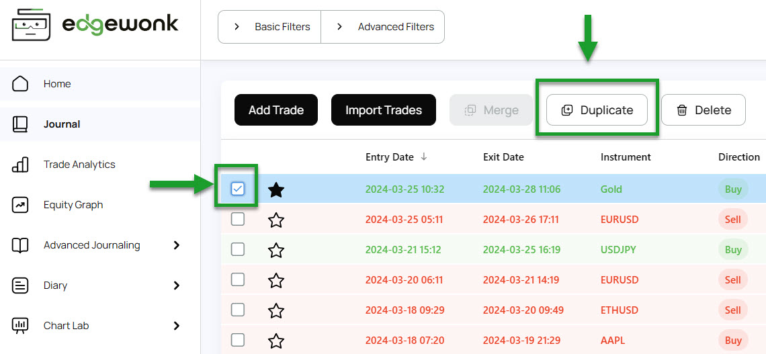
Task: Click entry date 2024-03-21 15:12
Action: (403, 249)
